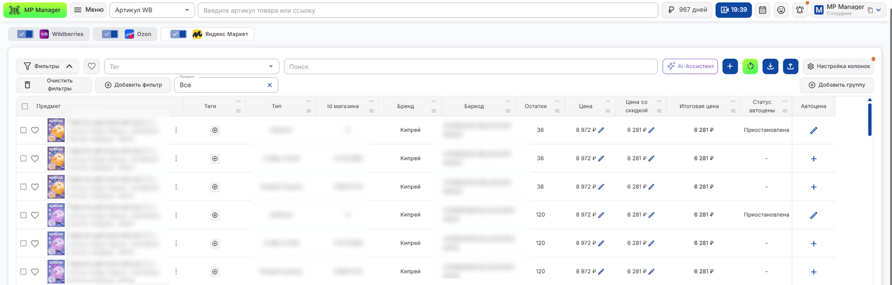Open Настройка колонок settings
The image size is (892, 285).
coord(838,67)
